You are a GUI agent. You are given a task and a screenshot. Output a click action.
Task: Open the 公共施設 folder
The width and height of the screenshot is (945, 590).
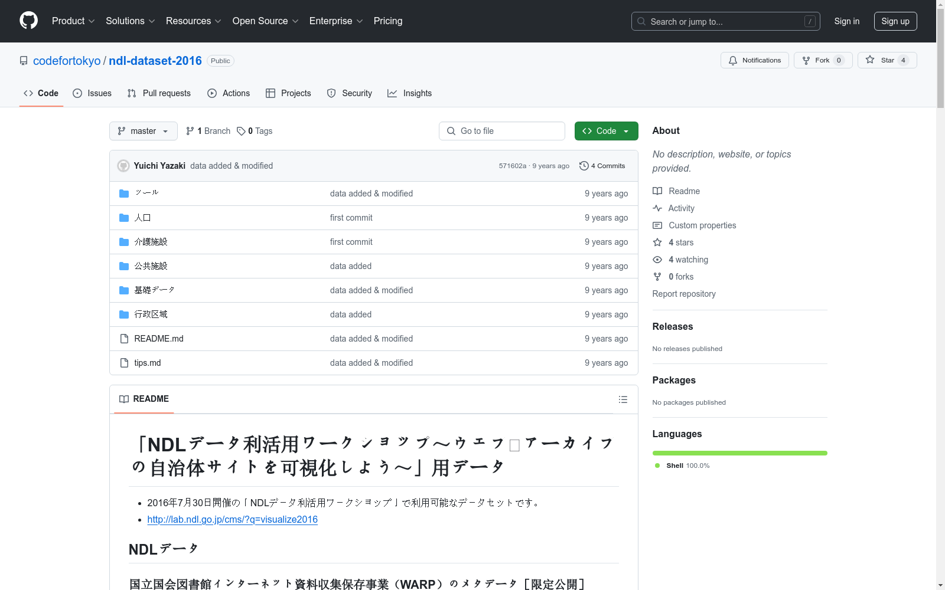pos(151,266)
